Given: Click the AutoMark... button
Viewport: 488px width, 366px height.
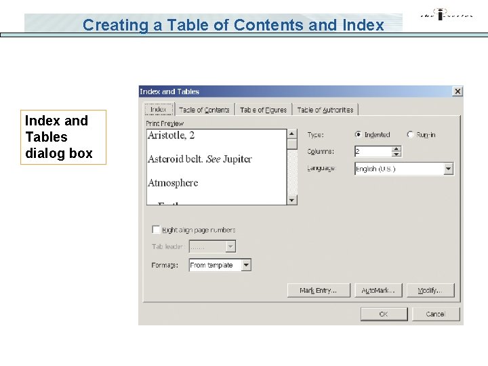Looking at the screenshot, I should [378, 290].
